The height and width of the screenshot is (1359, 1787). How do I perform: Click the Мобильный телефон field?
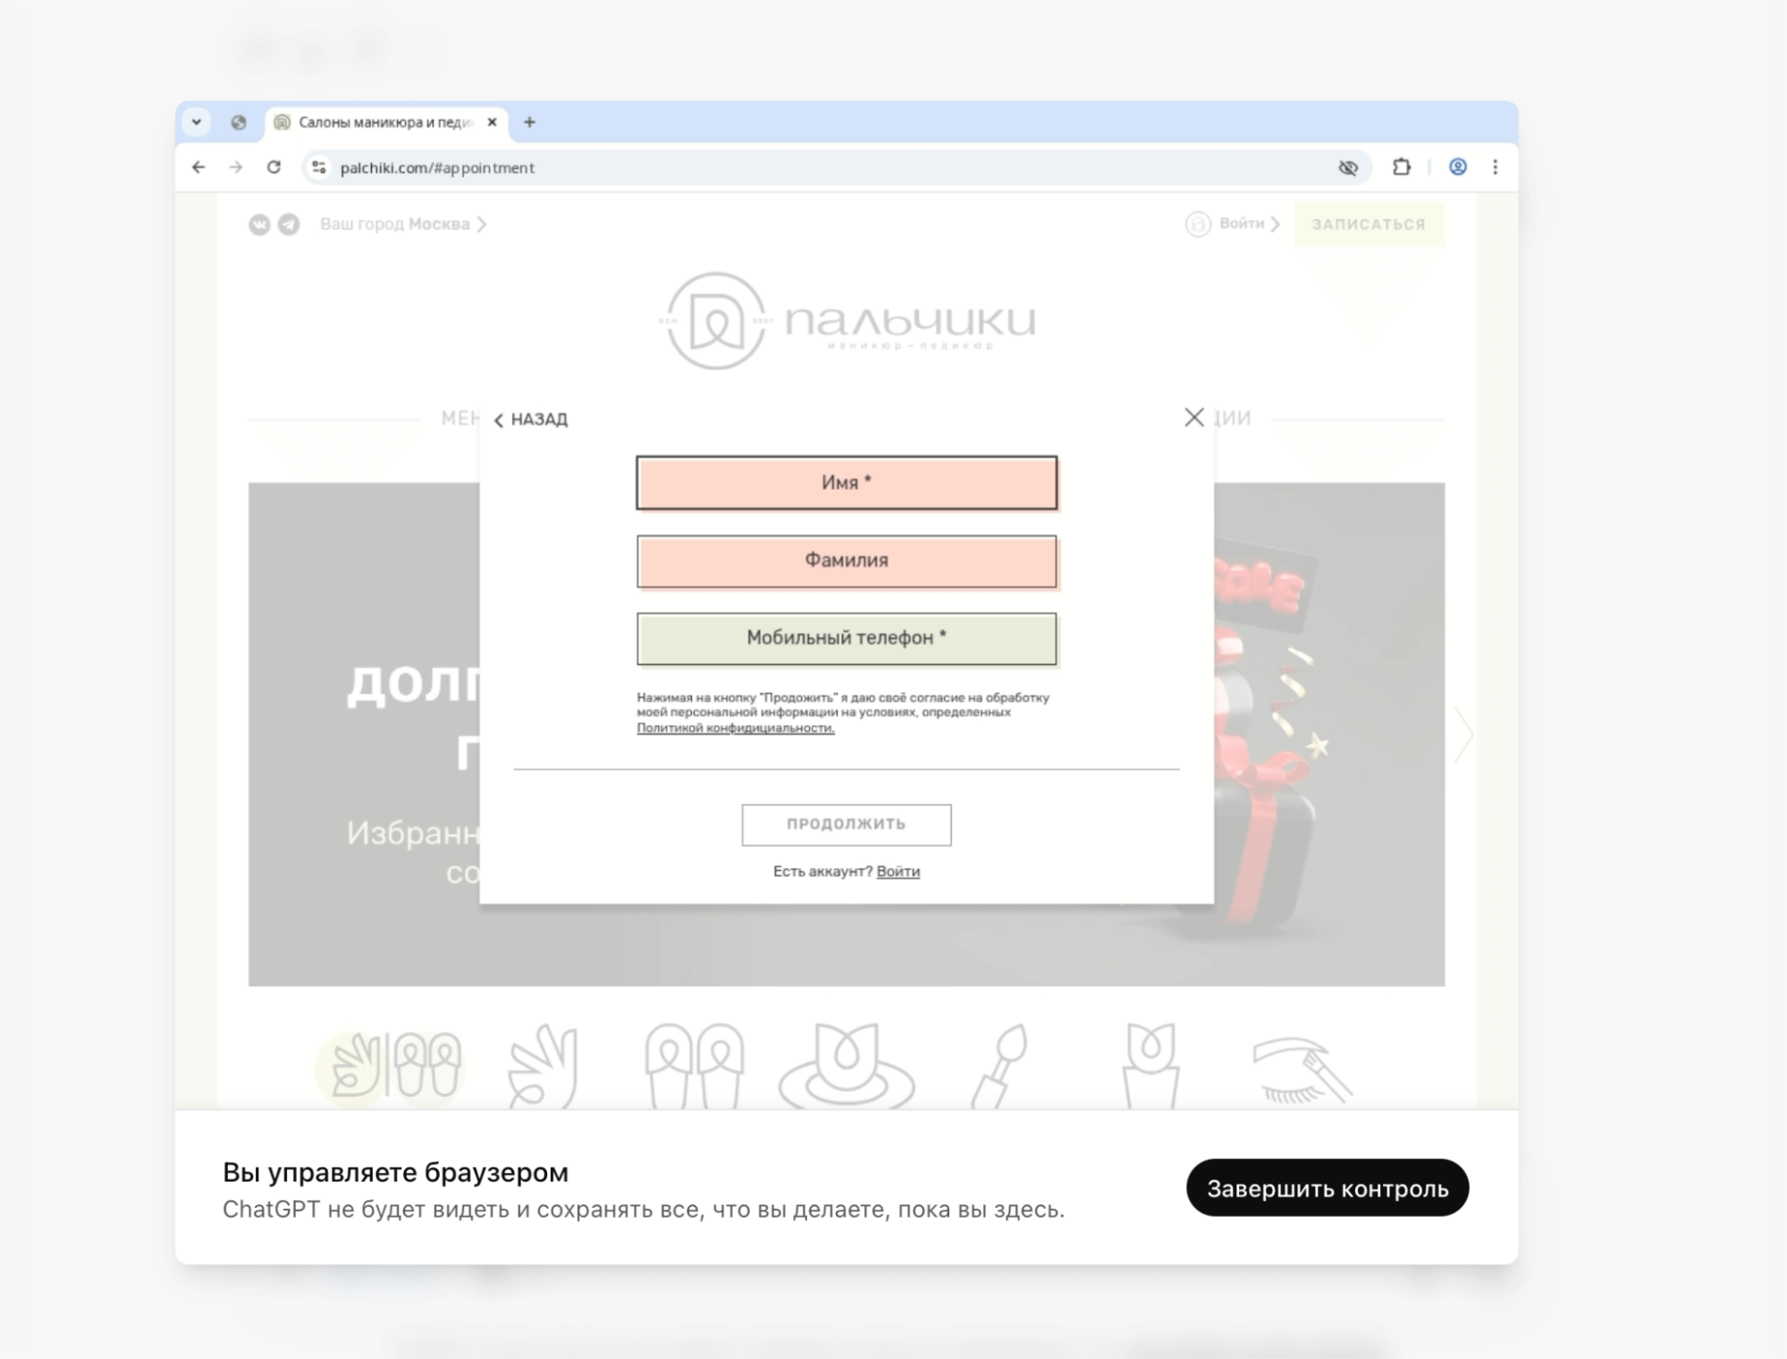[x=846, y=638]
